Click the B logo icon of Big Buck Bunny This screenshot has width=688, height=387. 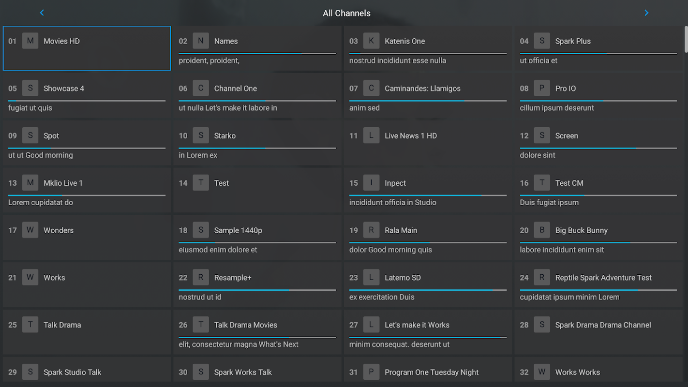[x=542, y=230]
